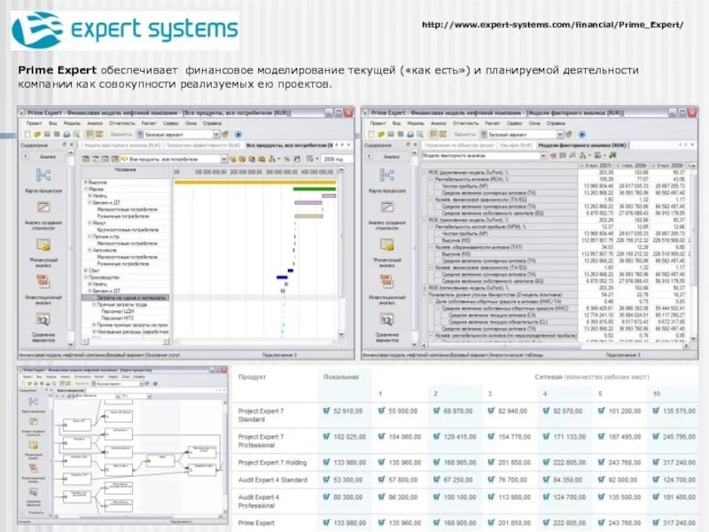Click yellow Выручка bar in left window chart
This screenshot has width=709, height=532.
[x=255, y=183]
